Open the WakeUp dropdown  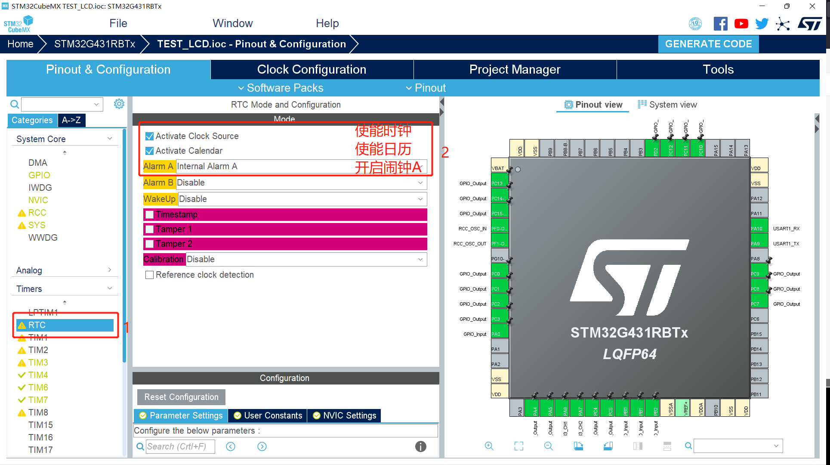[302, 199]
